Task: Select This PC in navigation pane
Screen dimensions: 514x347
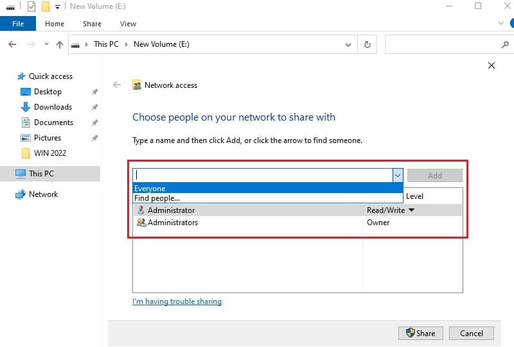Action: click(x=41, y=173)
